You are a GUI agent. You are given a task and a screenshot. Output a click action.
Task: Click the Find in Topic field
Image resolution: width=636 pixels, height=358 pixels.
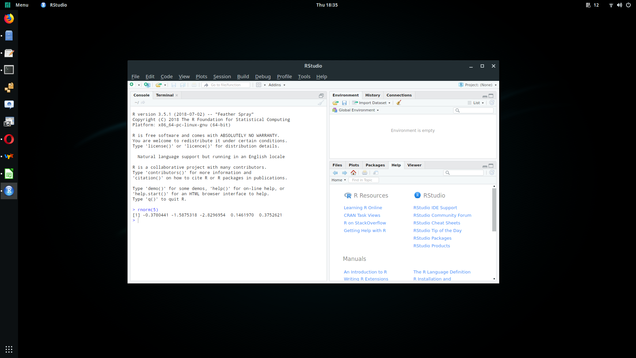tap(363, 180)
